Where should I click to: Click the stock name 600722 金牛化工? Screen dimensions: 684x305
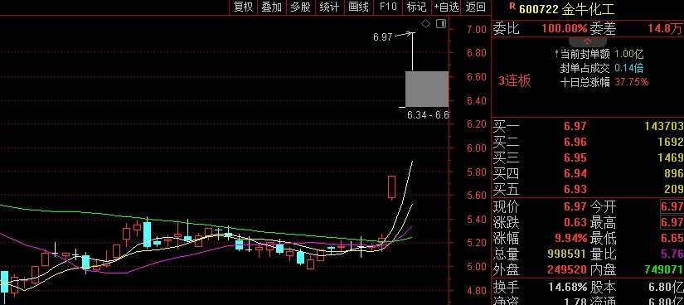[566, 9]
